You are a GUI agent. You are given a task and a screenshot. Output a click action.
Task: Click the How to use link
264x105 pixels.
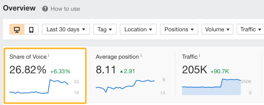[65, 9]
